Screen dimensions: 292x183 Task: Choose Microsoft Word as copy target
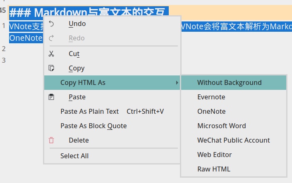[x=222, y=126]
